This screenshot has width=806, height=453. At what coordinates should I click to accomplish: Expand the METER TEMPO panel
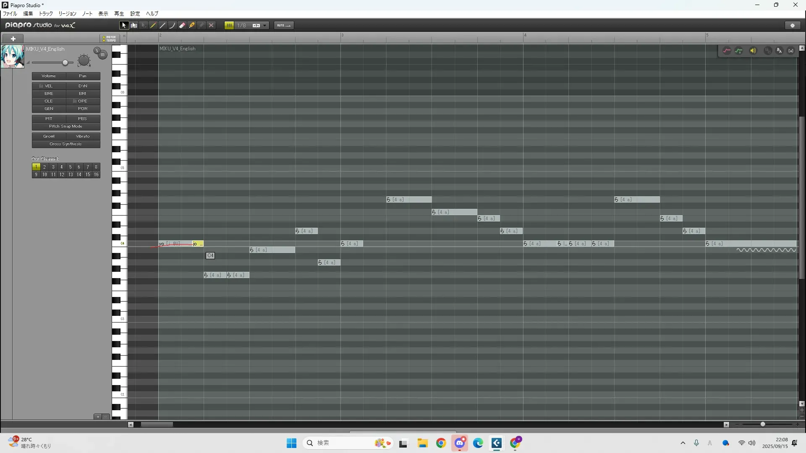pos(110,39)
